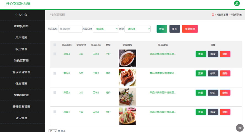The image size is (245, 132).
Task: Click the dark 添加 add button
Action: [x=175, y=29]
